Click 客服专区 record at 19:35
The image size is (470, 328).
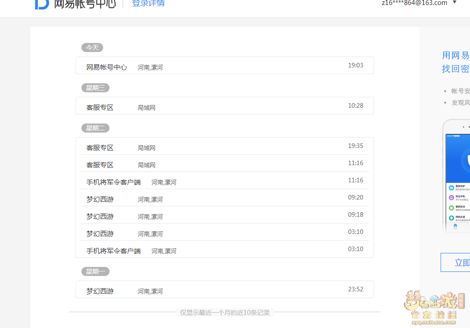[x=225, y=146]
